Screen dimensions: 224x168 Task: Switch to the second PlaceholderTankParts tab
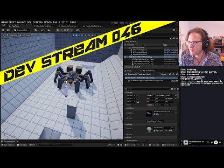[44, 26]
